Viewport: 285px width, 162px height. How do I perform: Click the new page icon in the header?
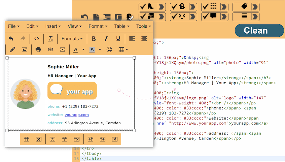coord(96,17)
